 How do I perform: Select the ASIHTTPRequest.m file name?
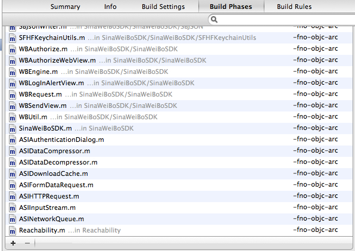coord(49,196)
